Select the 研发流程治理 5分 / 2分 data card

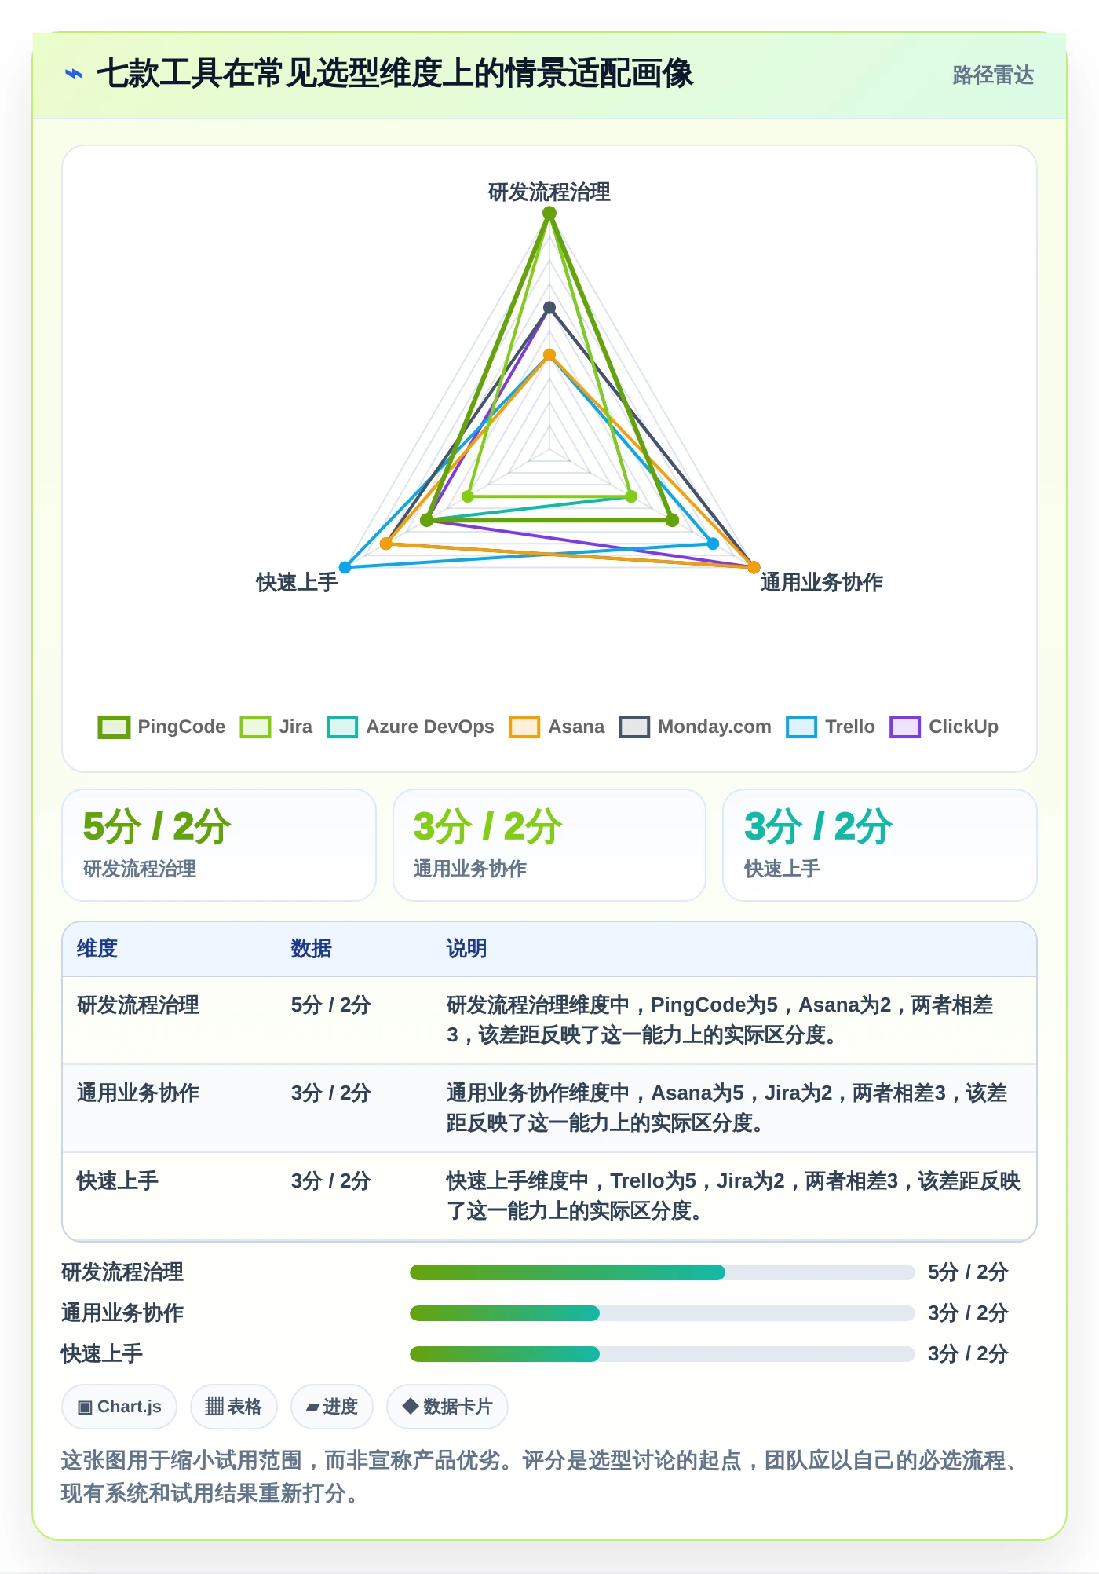(219, 845)
